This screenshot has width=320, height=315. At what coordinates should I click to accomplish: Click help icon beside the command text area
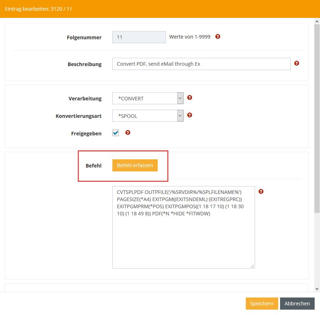pos(261,191)
